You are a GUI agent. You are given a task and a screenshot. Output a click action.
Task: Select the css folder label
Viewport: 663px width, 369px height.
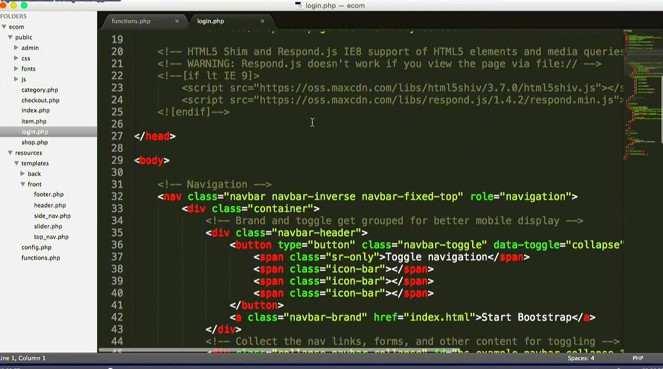click(x=26, y=58)
